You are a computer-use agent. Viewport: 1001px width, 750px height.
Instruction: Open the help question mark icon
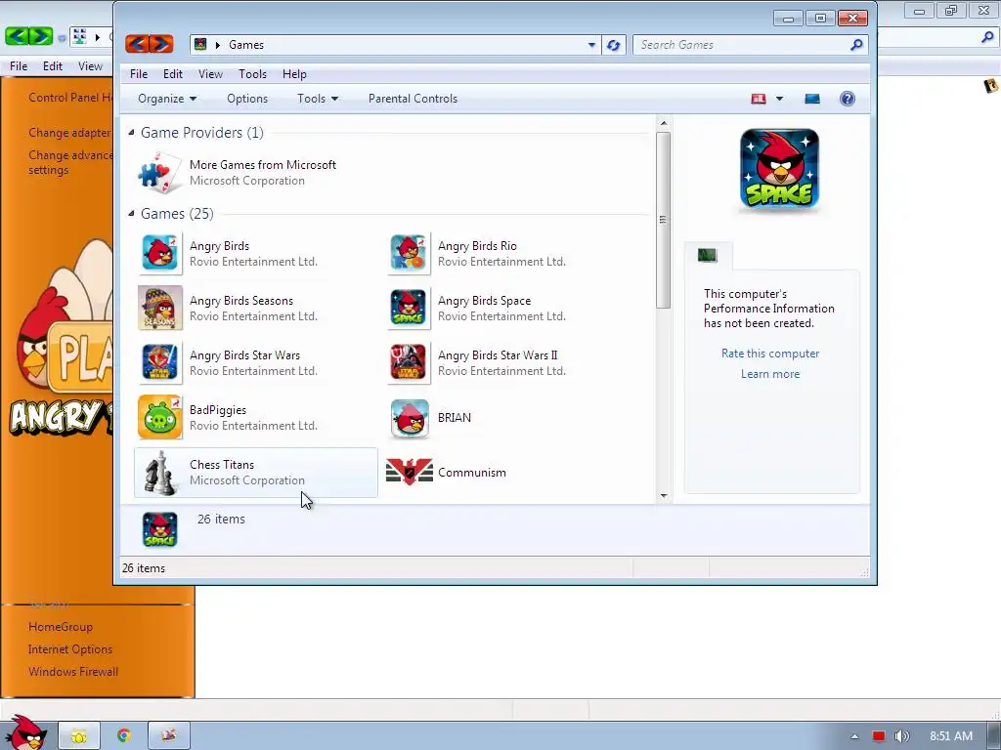[x=848, y=99]
